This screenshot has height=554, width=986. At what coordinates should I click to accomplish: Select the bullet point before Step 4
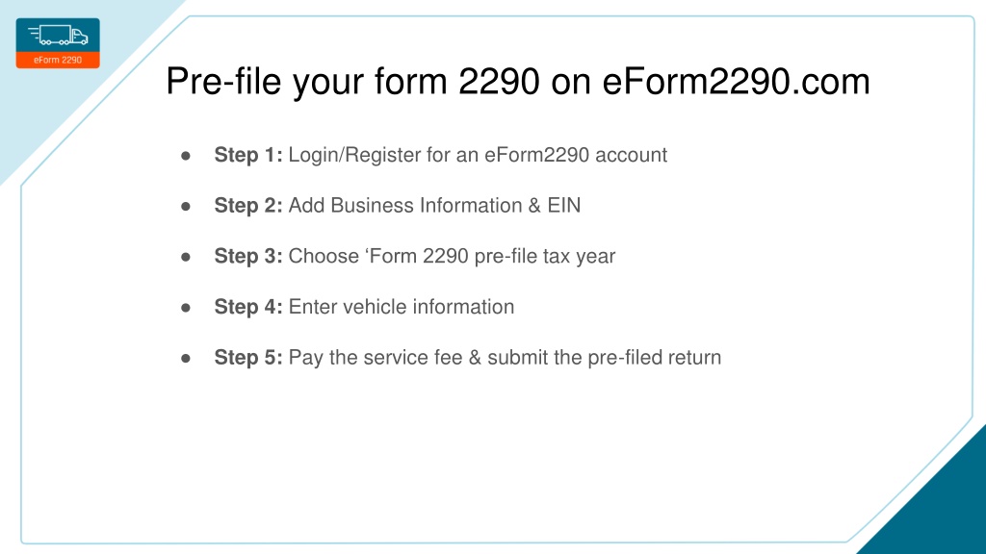pyautogui.click(x=186, y=307)
